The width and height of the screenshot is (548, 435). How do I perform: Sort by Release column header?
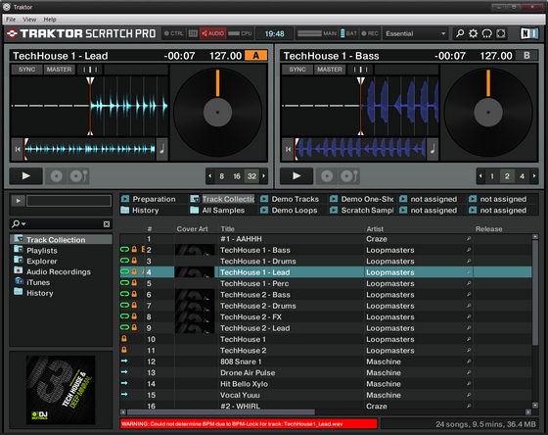[x=489, y=229]
